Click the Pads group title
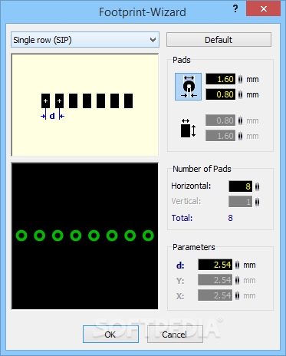 pyautogui.click(x=182, y=60)
